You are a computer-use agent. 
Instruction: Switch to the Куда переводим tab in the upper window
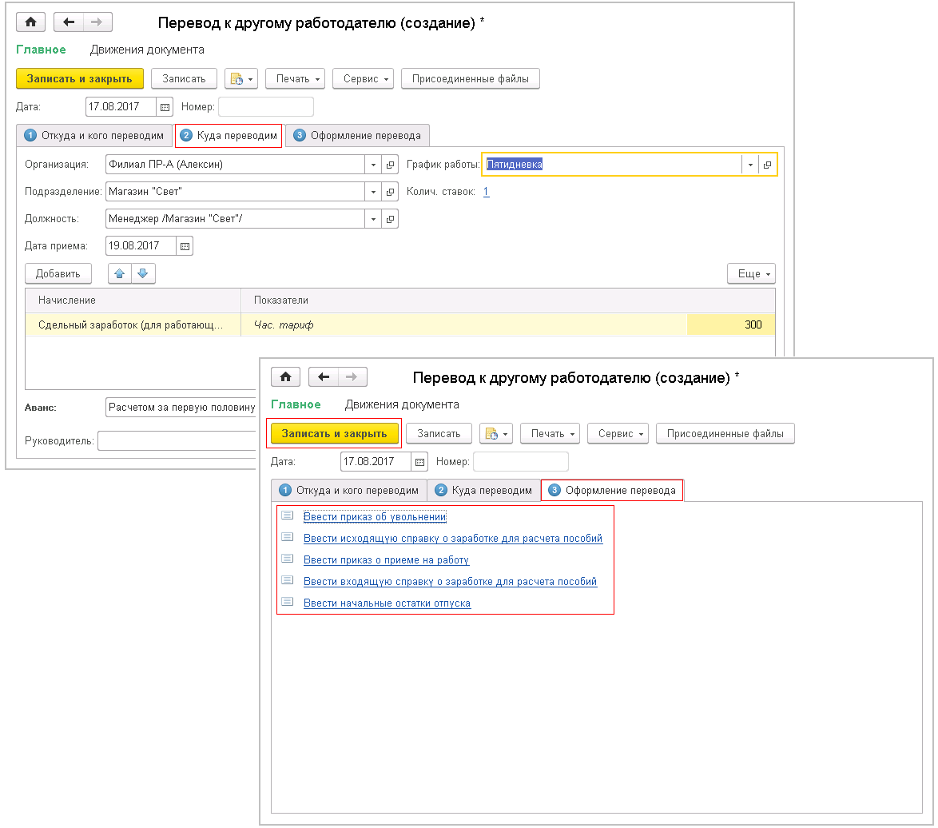229,135
